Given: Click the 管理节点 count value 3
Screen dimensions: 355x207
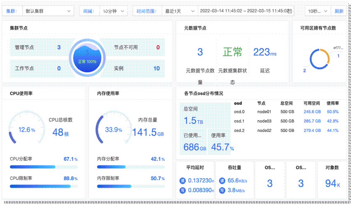Looking at the screenshot, I should click(x=59, y=47).
